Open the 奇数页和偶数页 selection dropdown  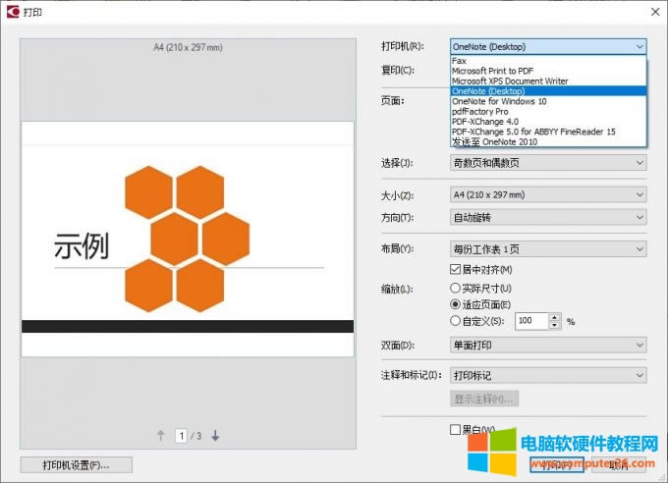[x=547, y=162]
